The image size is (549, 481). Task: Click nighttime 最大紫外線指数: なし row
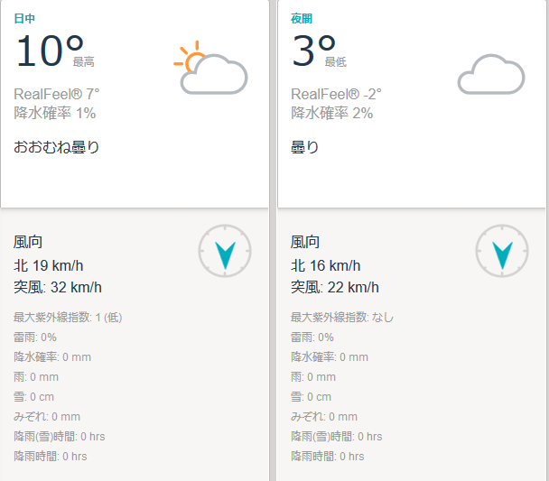click(342, 318)
